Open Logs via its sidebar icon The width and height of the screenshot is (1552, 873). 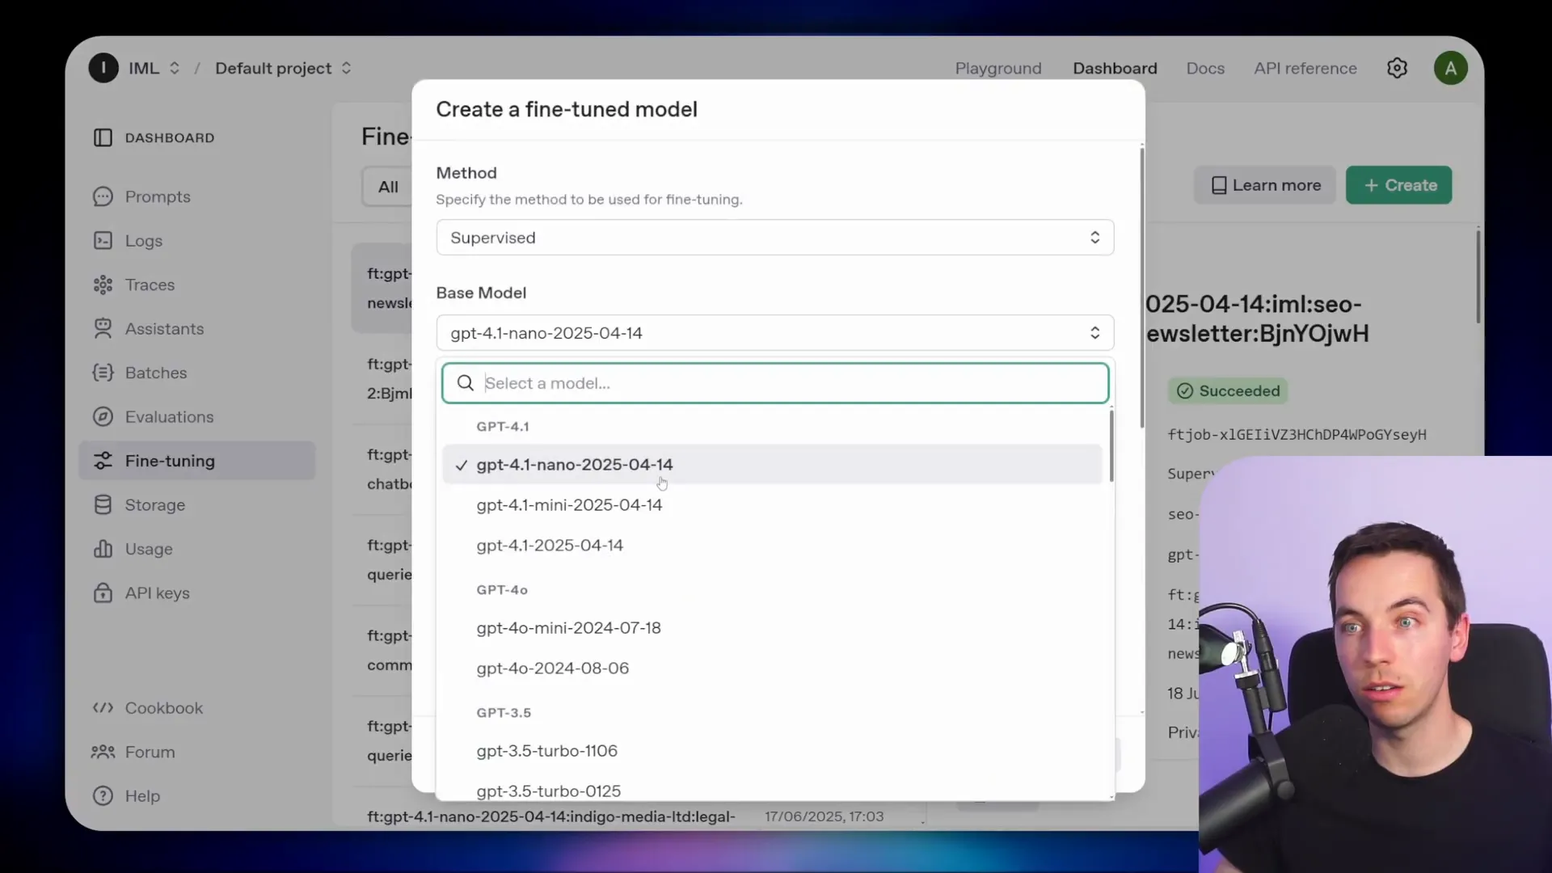point(103,241)
